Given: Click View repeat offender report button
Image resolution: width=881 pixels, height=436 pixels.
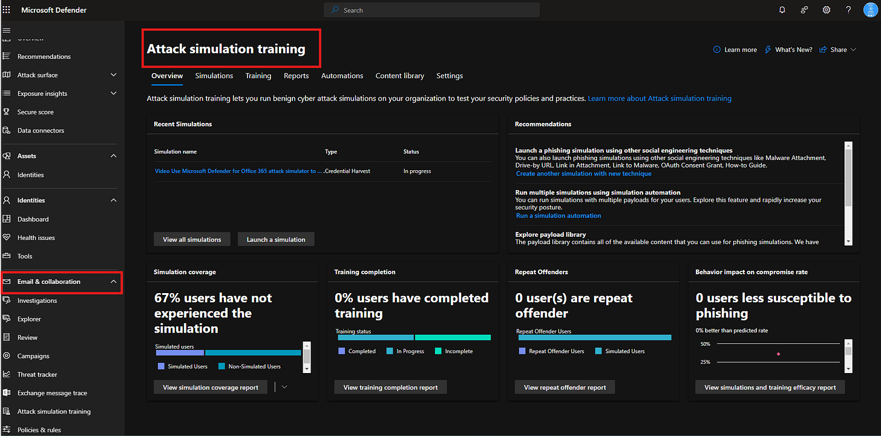Looking at the screenshot, I should pyautogui.click(x=565, y=387).
